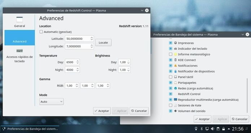Click the Impresoras printer icon
251x133 pixels.
click(176, 43)
